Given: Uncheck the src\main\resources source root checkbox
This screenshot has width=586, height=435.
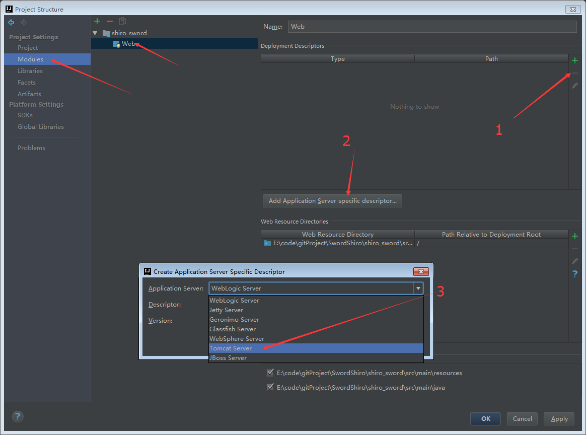Looking at the screenshot, I should click(x=270, y=373).
